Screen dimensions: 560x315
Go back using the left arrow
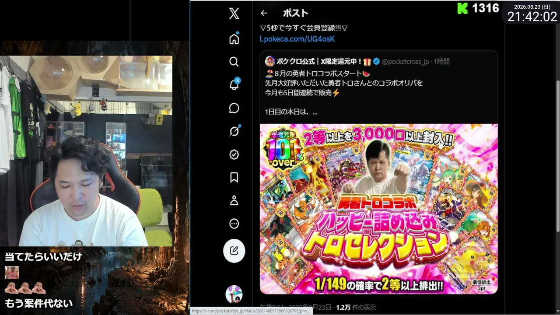pos(263,13)
